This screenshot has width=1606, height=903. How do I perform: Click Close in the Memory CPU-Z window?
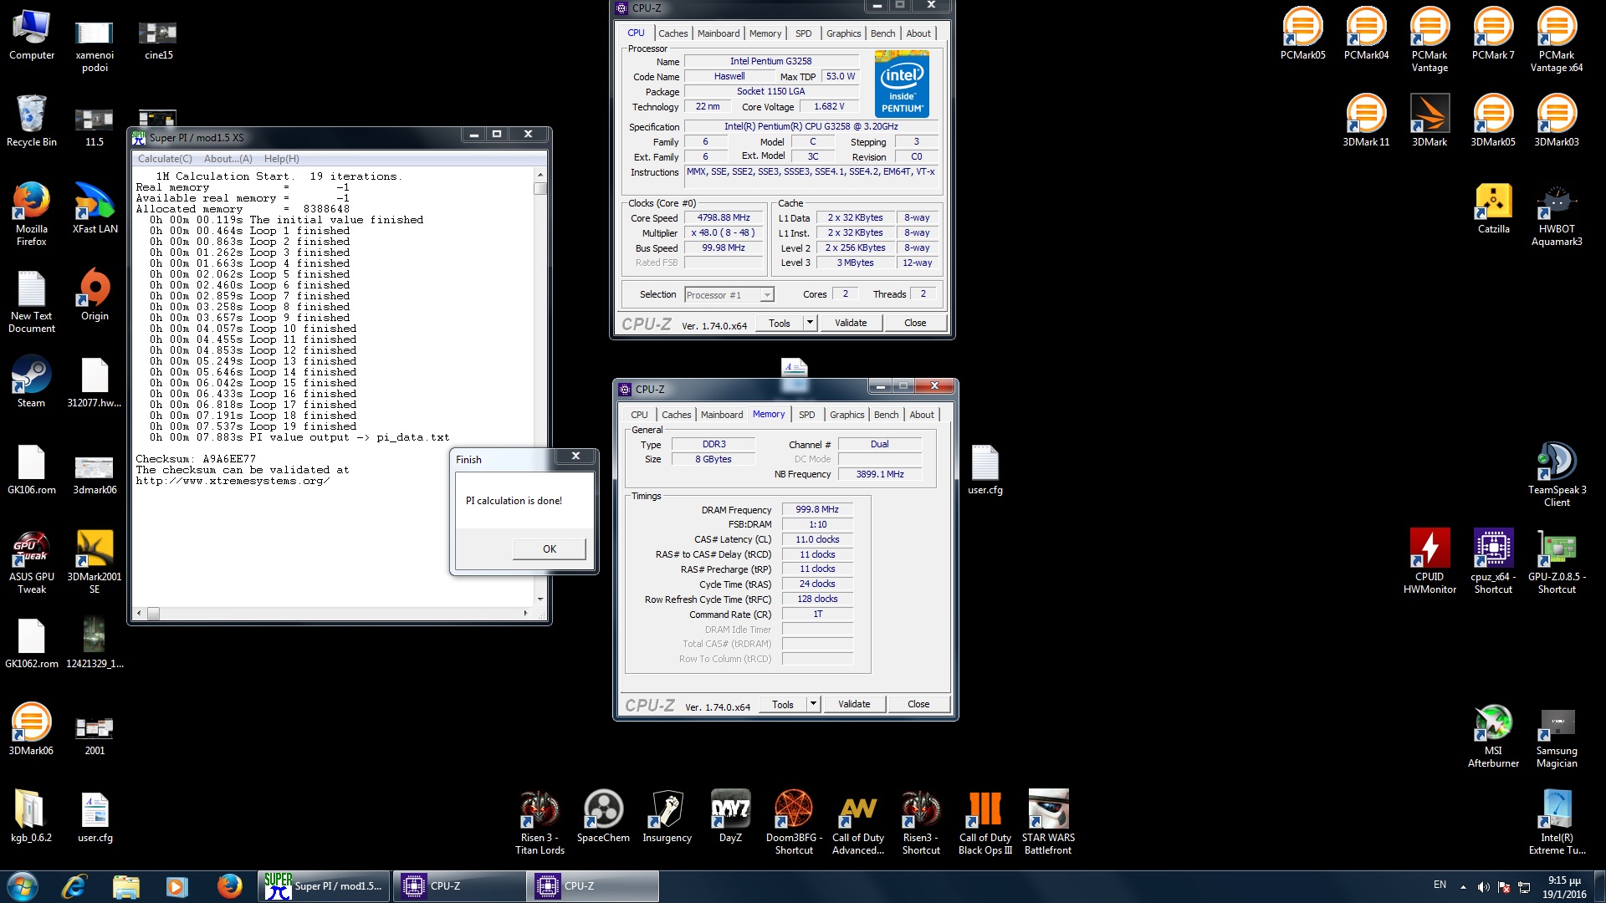click(x=918, y=704)
